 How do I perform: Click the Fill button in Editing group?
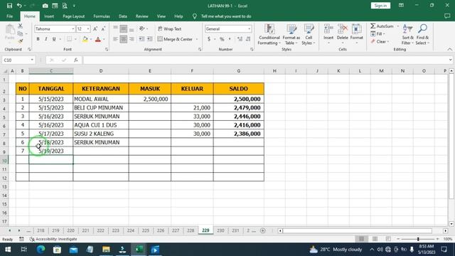tap(378, 34)
